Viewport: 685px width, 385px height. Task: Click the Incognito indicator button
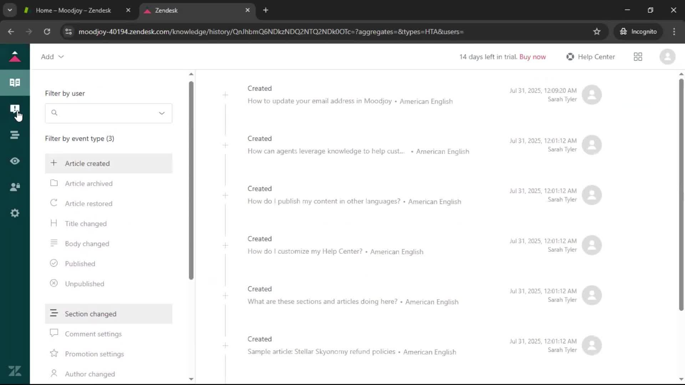coord(638,32)
